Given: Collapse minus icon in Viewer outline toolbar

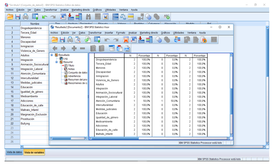Looking at the screenshot, I should tap(82, 48).
